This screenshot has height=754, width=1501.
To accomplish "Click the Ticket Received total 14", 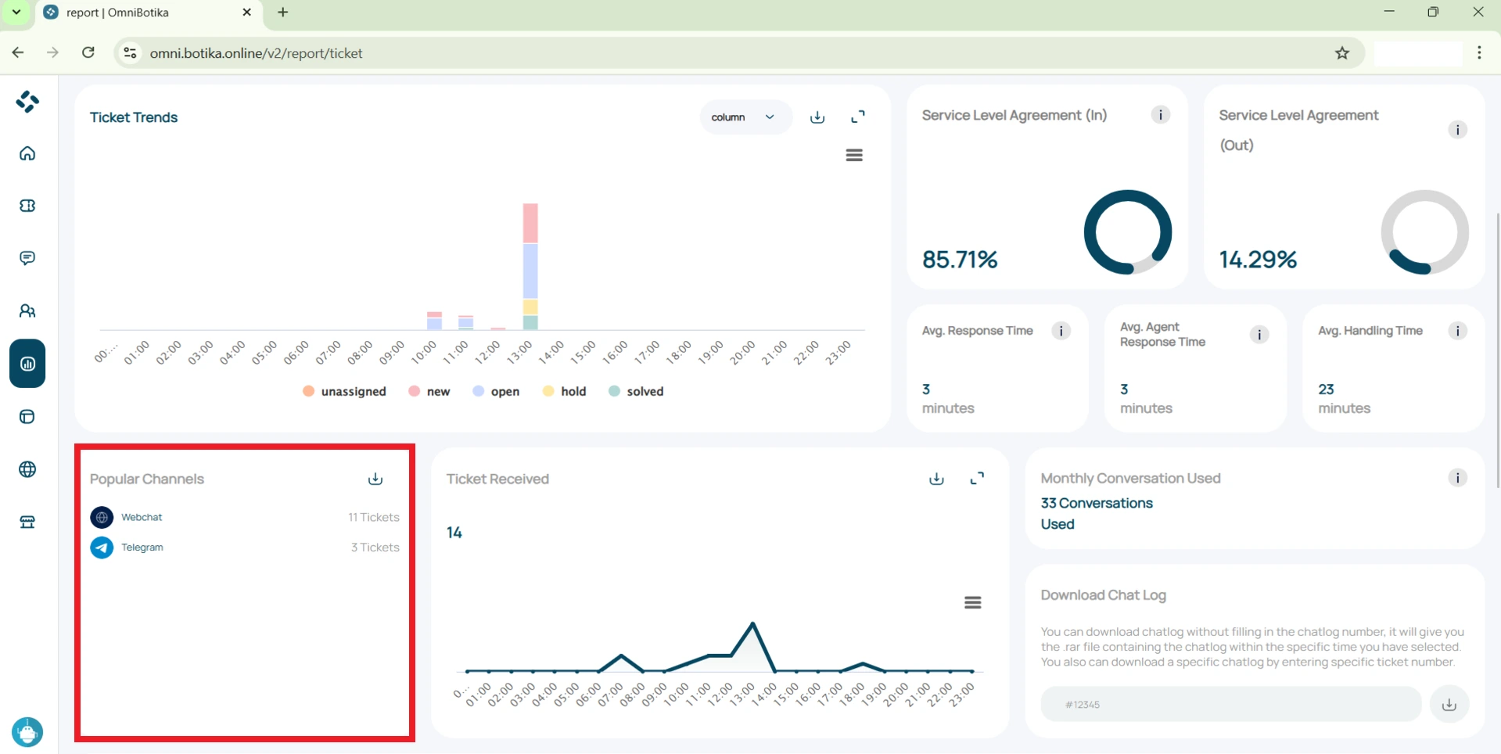I will point(454,533).
